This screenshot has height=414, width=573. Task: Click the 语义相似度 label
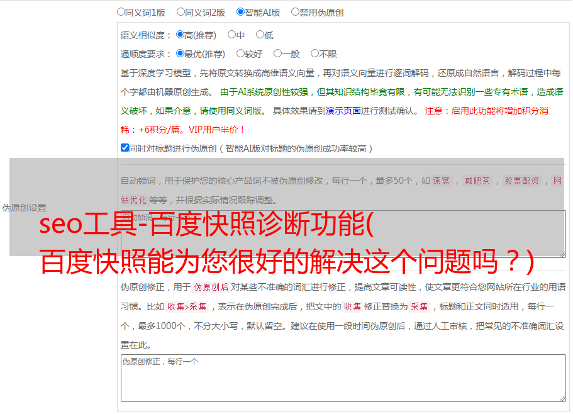[x=146, y=35]
